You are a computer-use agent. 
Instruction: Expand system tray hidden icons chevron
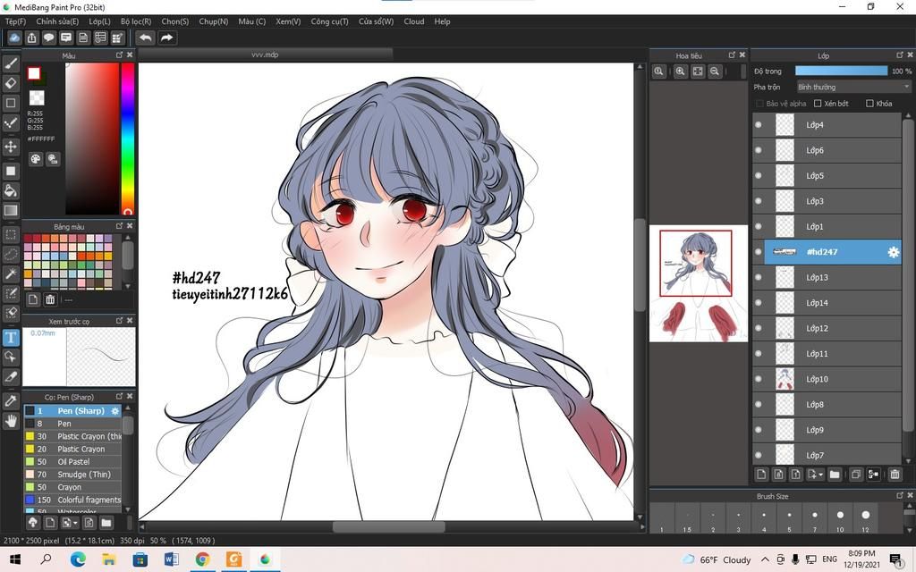(765, 559)
